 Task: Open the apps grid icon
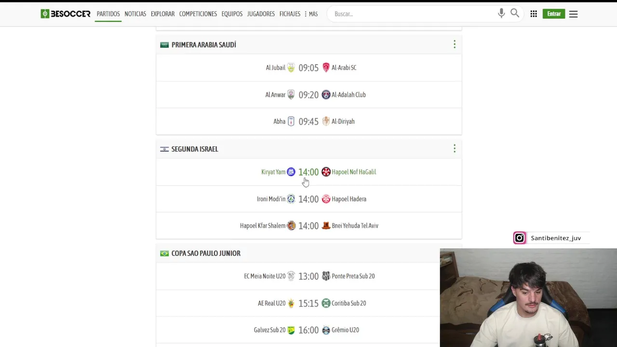click(534, 14)
